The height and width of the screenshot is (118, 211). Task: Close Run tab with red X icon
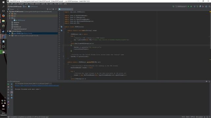(x=8, y=105)
